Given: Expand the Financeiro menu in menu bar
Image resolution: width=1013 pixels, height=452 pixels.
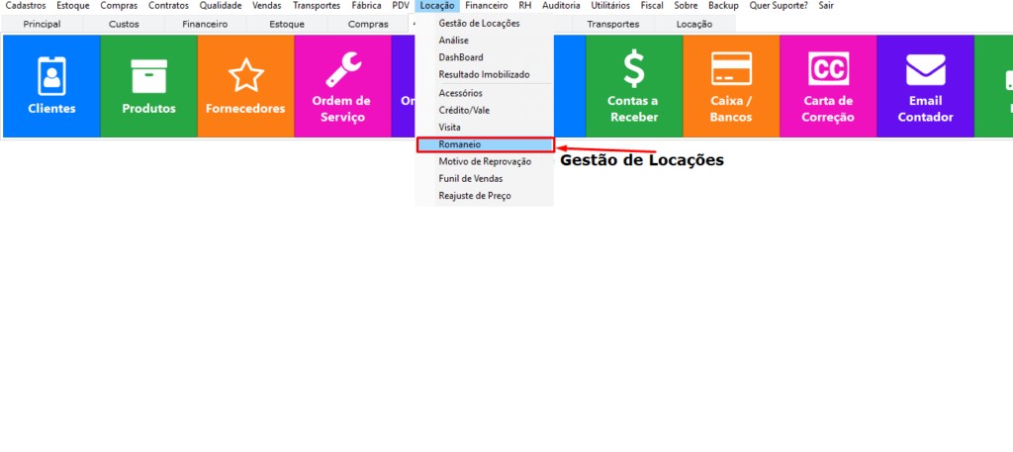Looking at the screenshot, I should pos(487,6).
